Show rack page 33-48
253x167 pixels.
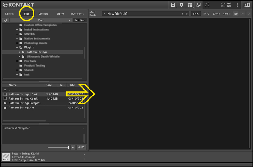coord(216,14)
